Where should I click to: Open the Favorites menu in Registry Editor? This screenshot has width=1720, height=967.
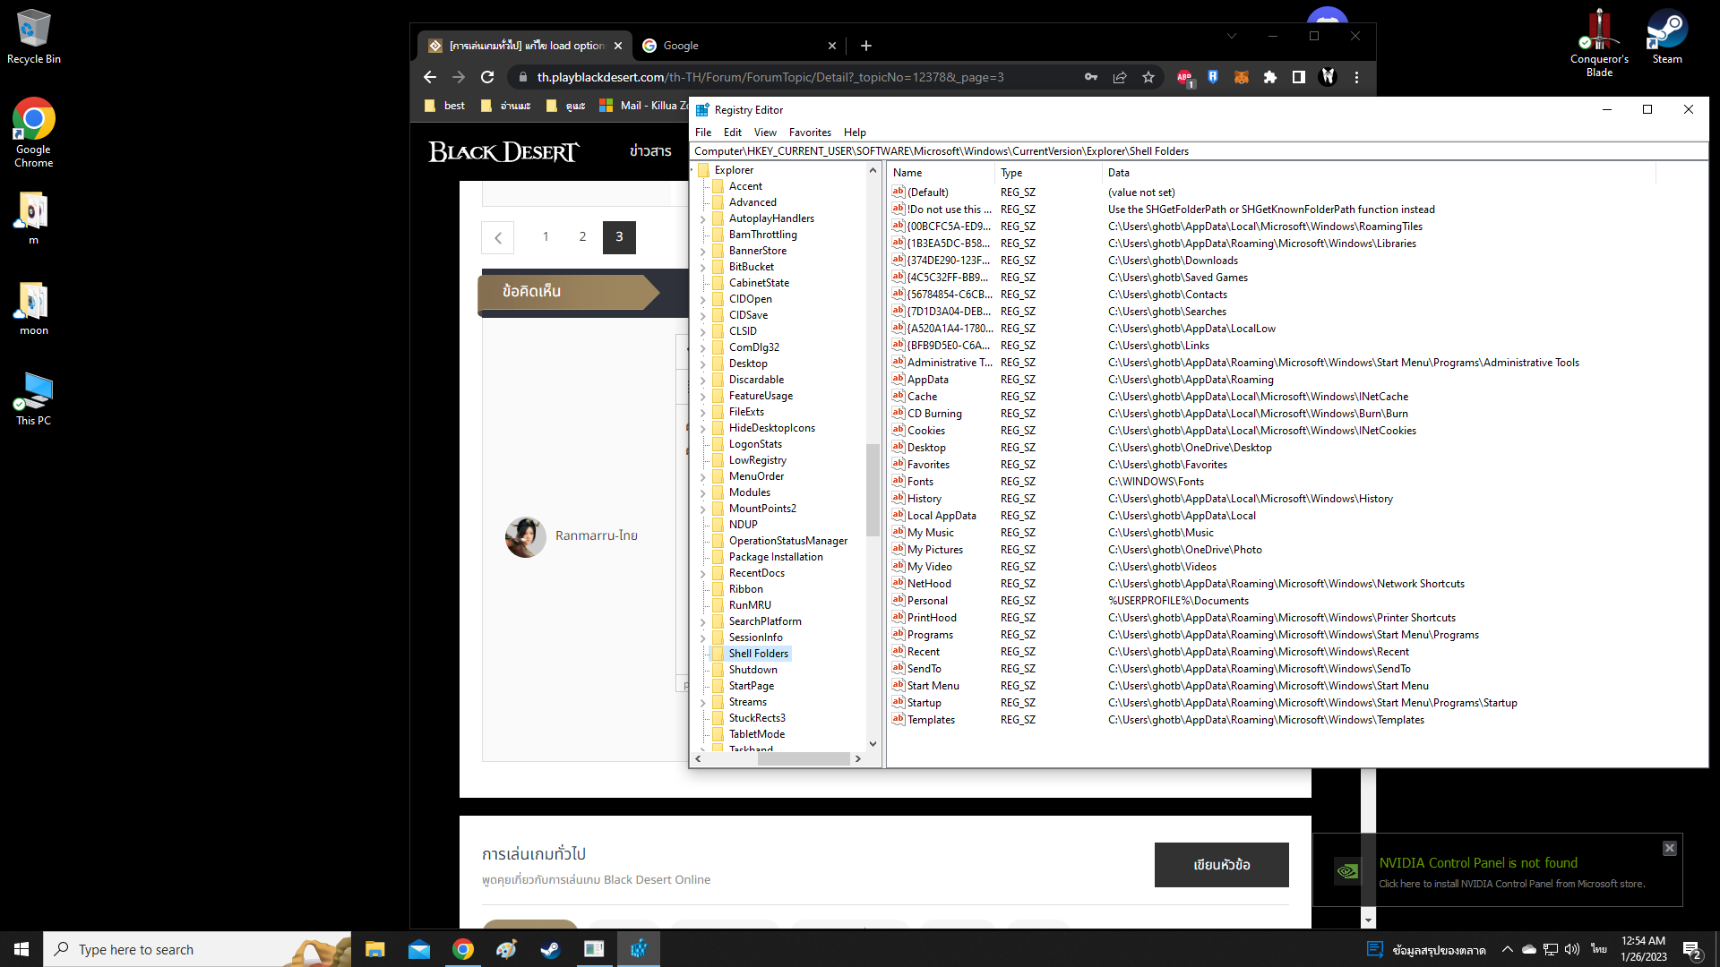point(810,133)
